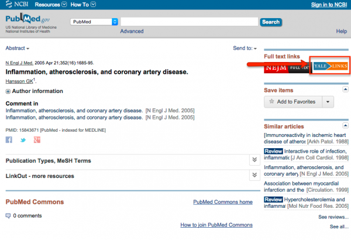
Task: Share article via Twitter bird icon
Action: tap(23, 140)
